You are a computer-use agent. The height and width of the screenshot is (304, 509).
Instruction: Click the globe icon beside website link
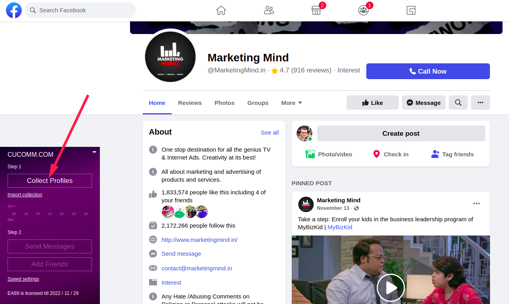[x=153, y=239]
